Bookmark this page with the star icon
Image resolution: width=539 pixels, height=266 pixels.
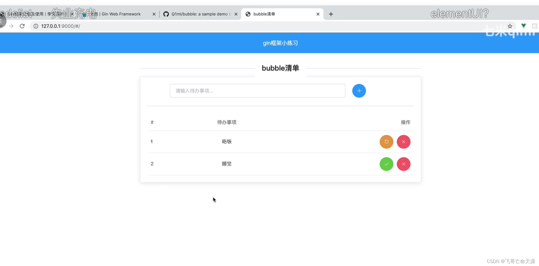pyautogui.click(x=510, y=26)
